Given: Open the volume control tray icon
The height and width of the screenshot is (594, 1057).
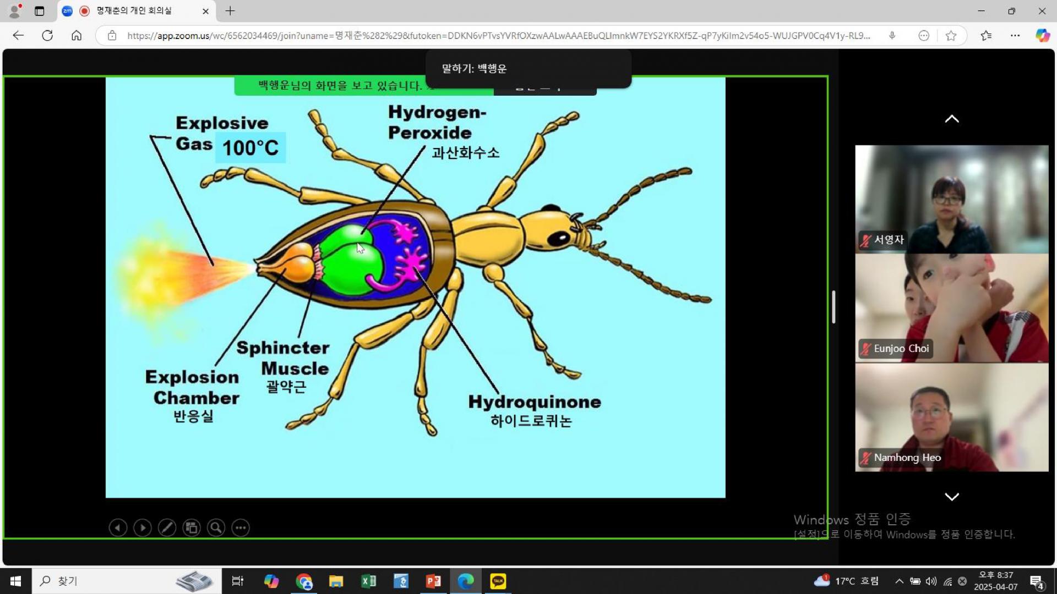Looking at the screenshot, I should [x=931, y=581].
